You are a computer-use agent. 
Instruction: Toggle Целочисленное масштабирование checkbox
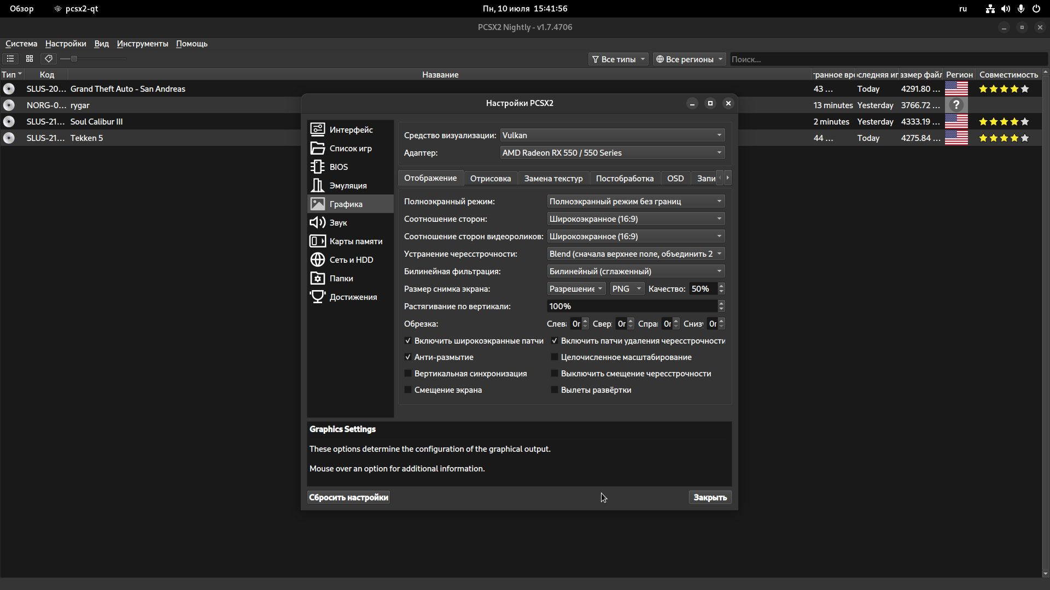(555, 357)
